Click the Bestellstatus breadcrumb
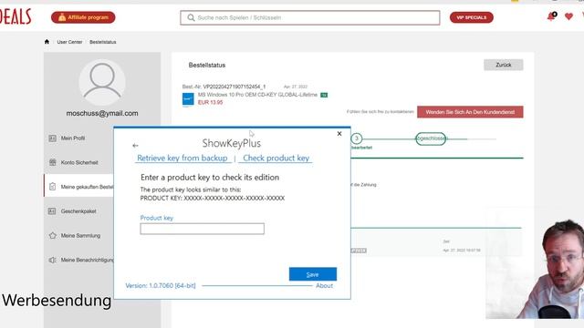 point(103,42)
